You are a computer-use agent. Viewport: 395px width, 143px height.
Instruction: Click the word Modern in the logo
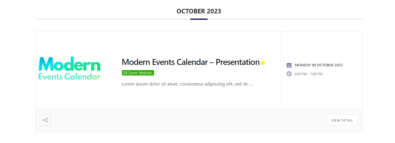click(x=69, y=64)
